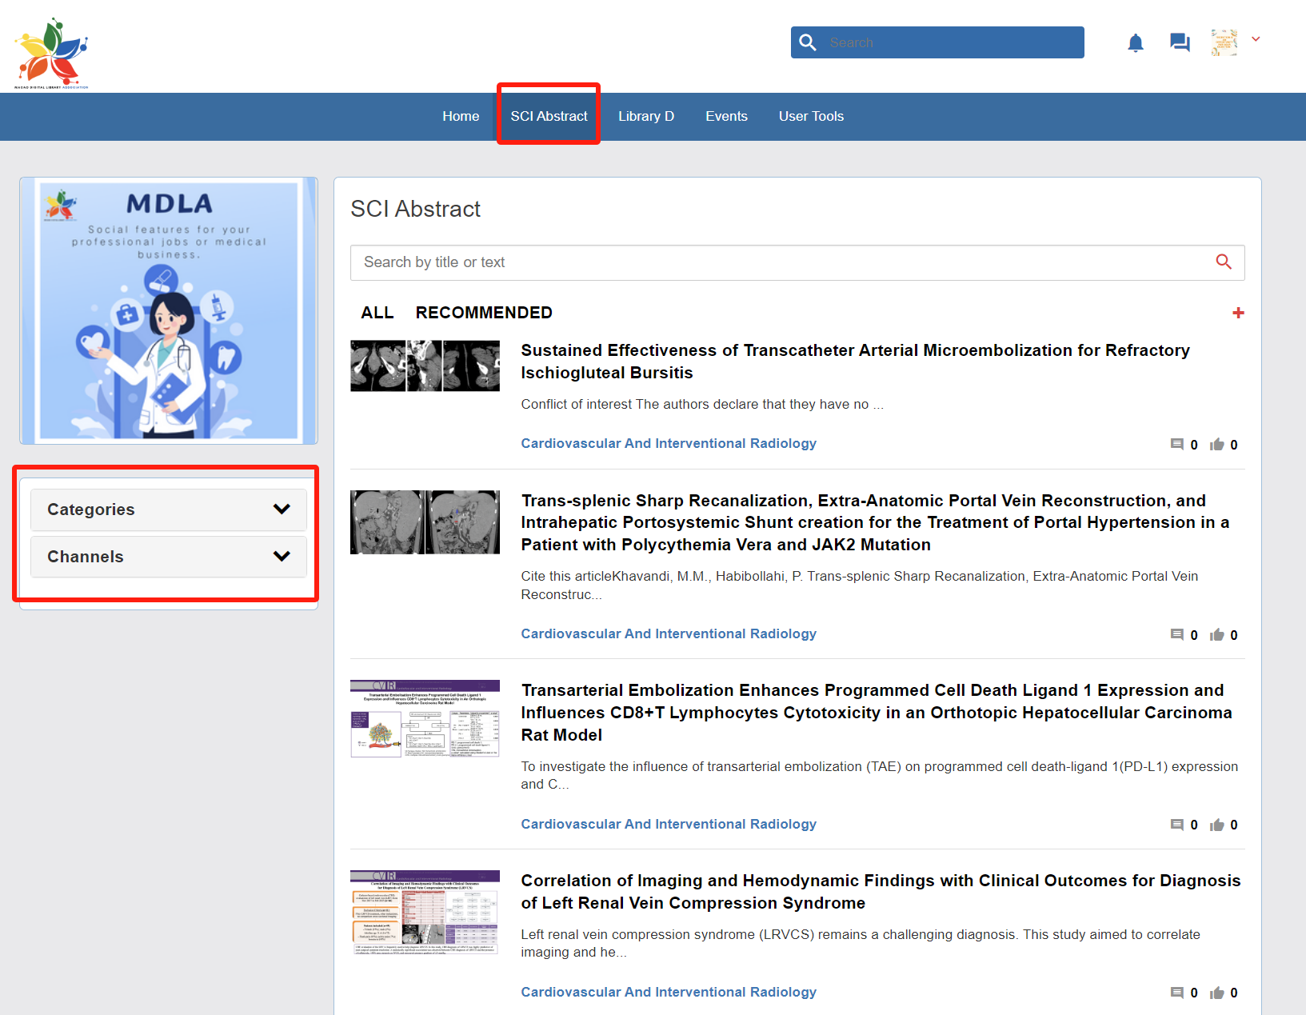1306x1015 pixels.
Task: Click Cardiovascular And Interventional Radiology link under first article
Action: coord(668,443)
